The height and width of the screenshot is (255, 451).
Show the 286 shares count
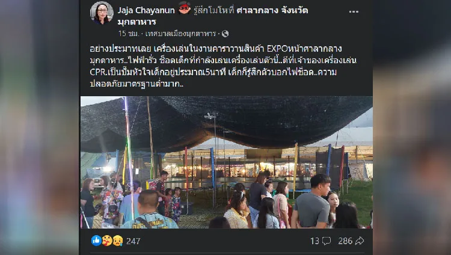(345, 241)
